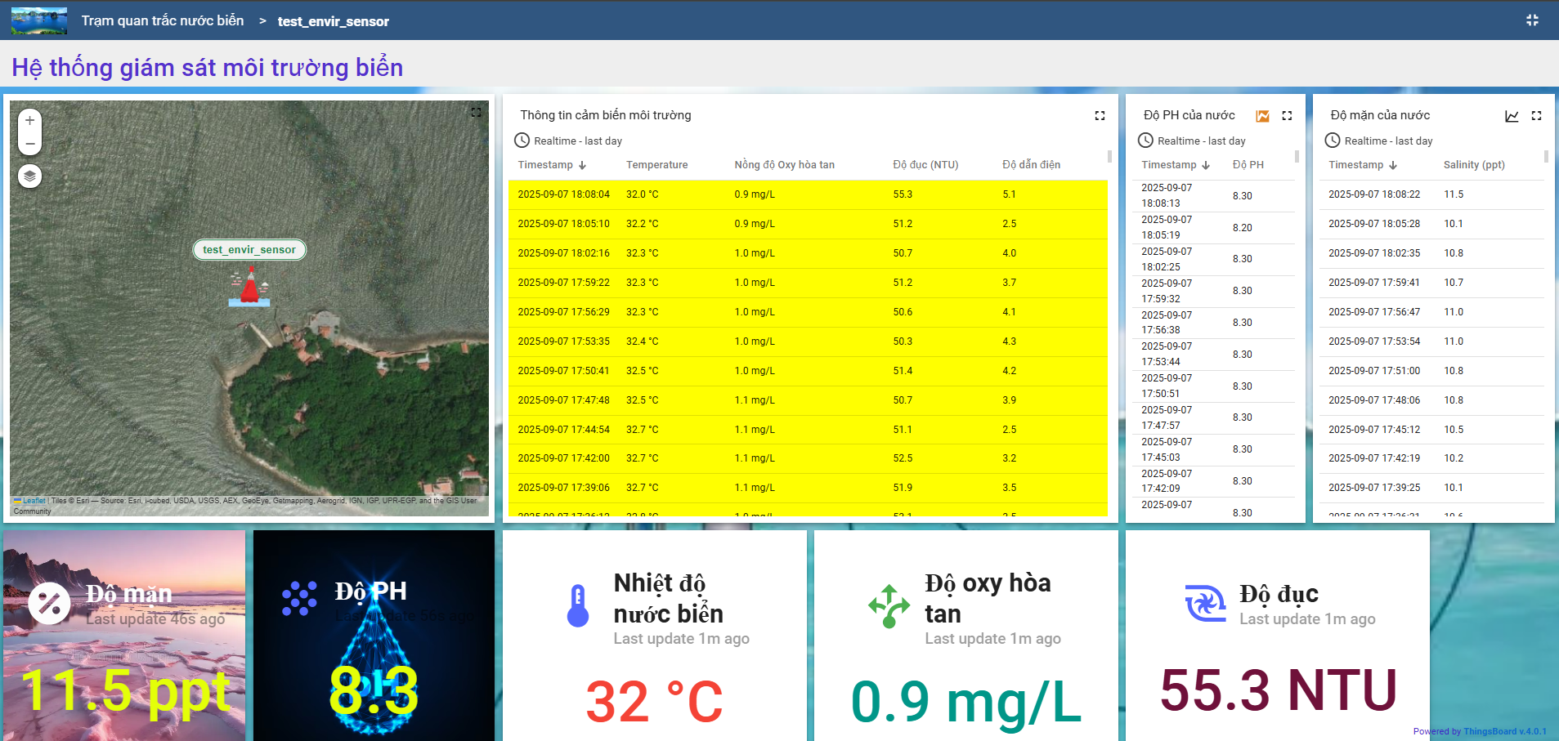The image size is (1559, 741).
Task: Click the sensor table vertical scrollbar
Action: (1109, 156)
